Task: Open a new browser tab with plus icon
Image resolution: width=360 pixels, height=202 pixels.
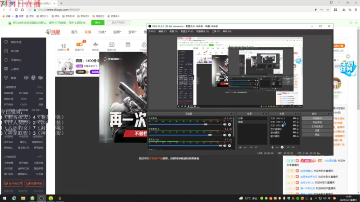Action: [61, 3]
